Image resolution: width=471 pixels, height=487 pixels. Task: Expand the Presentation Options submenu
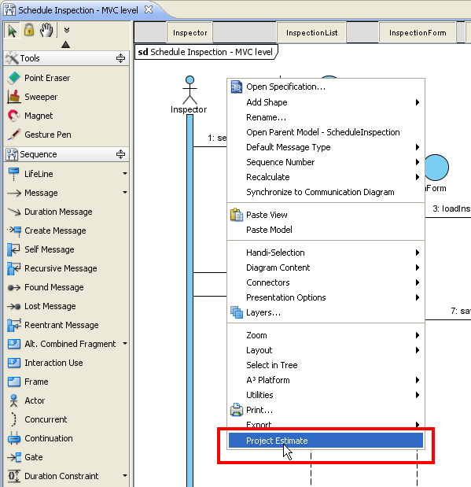click(x=326, y=297)
